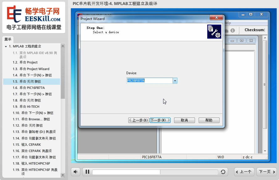The height and width of the screenshot is (180, 279).
Task: Click 上一步(B) button in Project Wizard
Action: pyautogui.click(x=139, y=120)
